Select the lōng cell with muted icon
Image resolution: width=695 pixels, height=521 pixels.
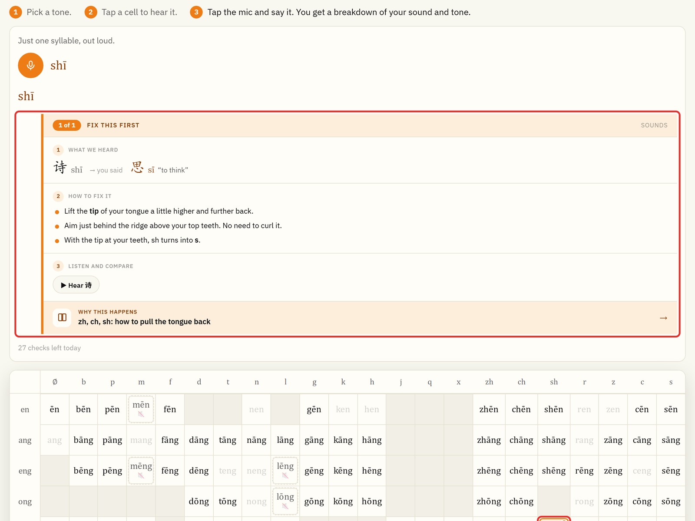click(285, 501)
